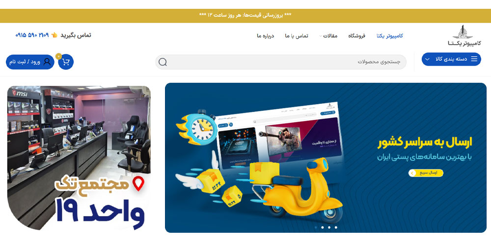Click the cart item count badge

[x=58, y=56]
